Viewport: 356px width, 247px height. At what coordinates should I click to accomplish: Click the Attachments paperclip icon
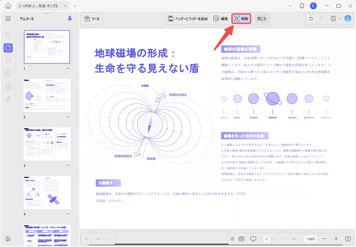click(8, 99)
